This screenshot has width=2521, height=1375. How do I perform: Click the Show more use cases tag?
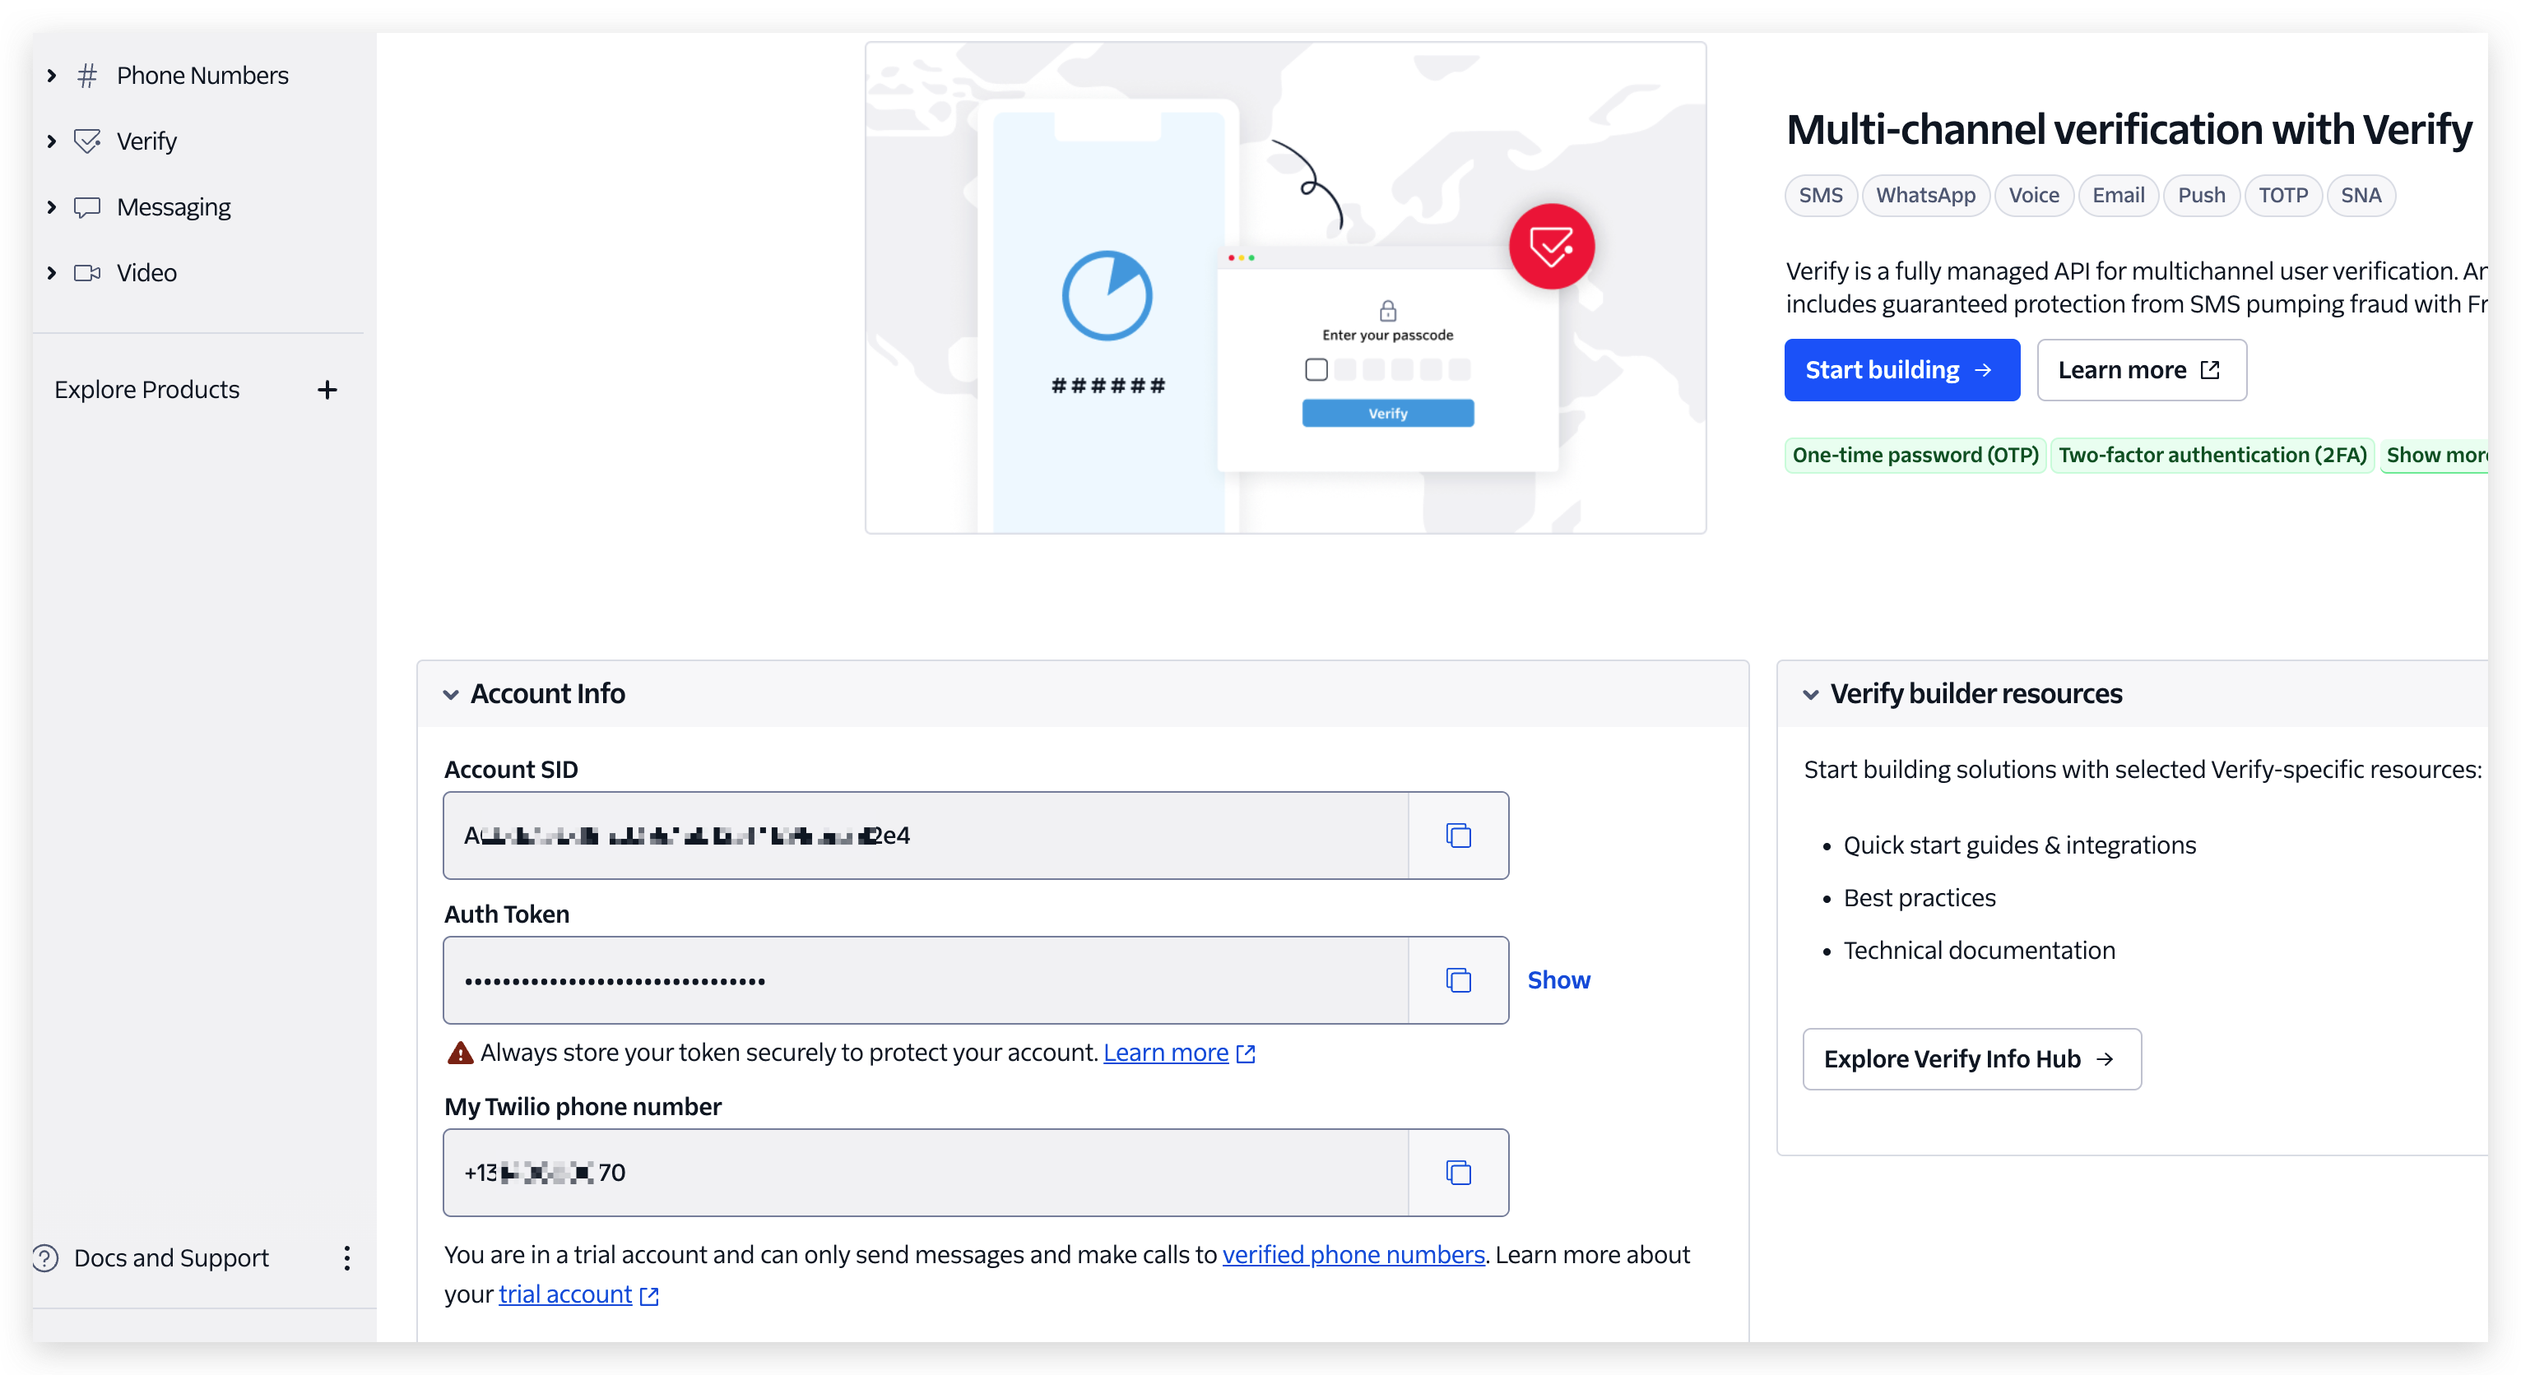pos(2434,455)
